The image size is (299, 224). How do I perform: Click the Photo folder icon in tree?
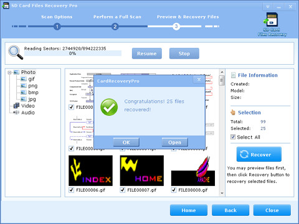click(16, 72)
